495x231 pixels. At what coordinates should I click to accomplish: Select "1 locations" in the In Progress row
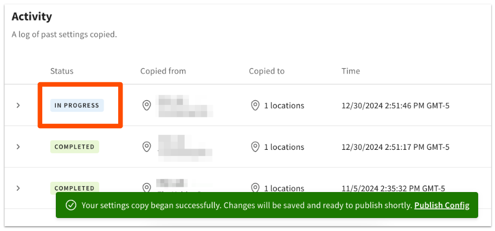284,105
